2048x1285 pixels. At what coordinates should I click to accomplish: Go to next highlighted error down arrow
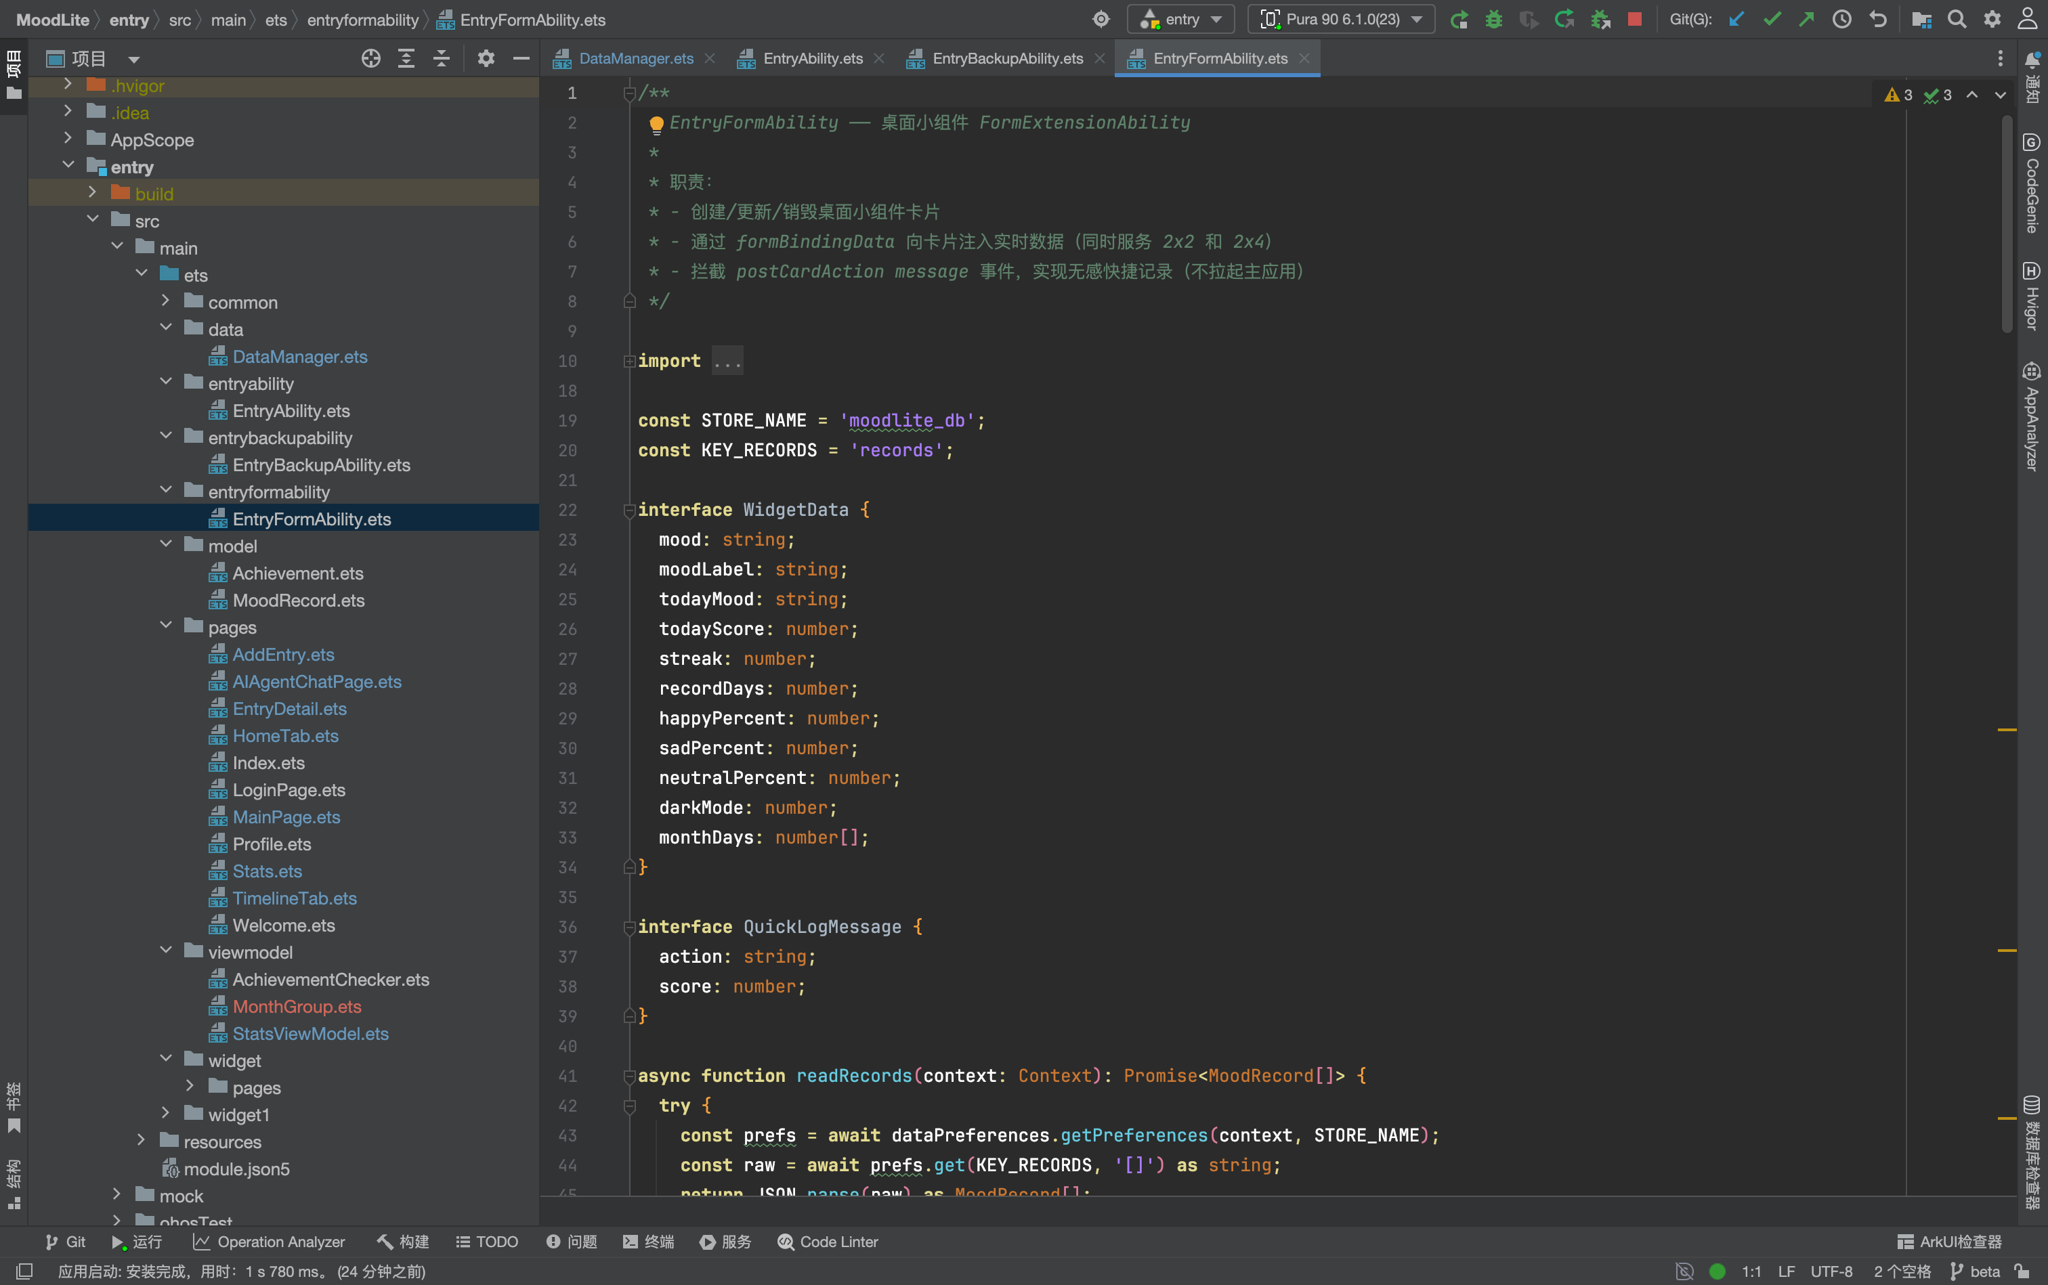point(2001,95)
